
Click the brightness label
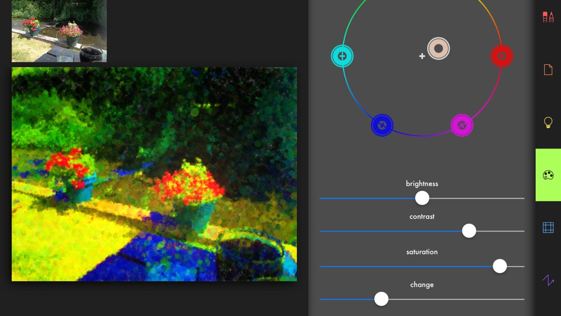(422, 183)
